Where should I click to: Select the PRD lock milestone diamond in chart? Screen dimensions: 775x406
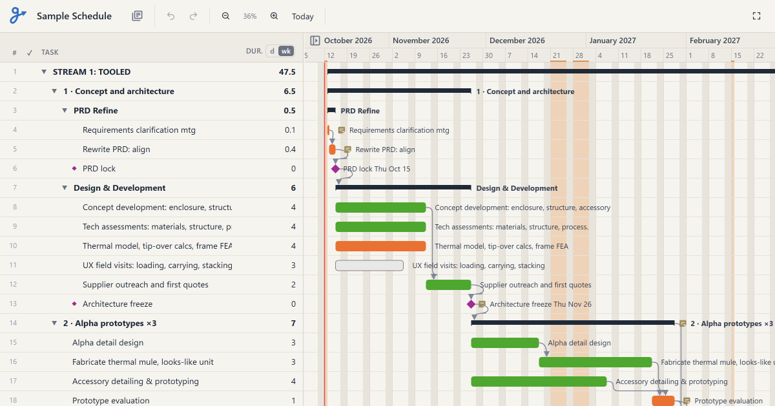pos(335,169)
